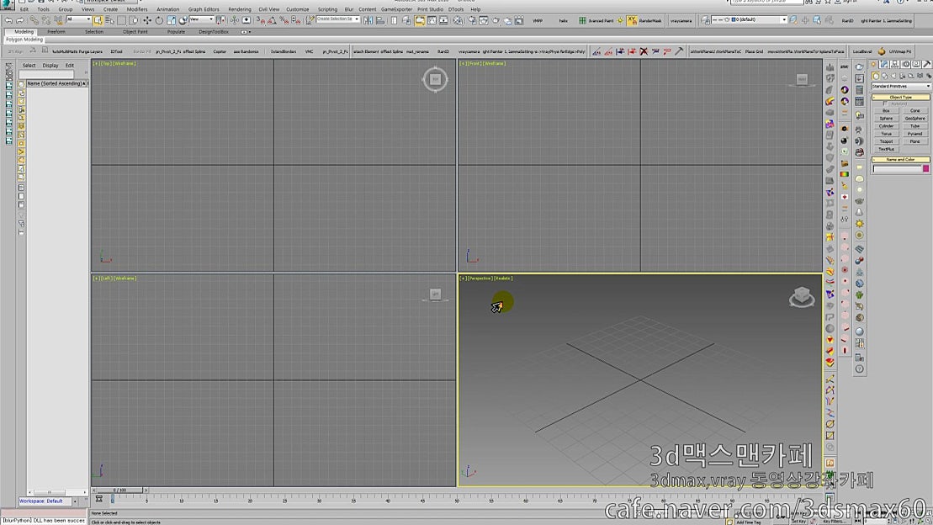Select the Select and Rotate tool
933x525 pixels.
(x=160, y=20)
